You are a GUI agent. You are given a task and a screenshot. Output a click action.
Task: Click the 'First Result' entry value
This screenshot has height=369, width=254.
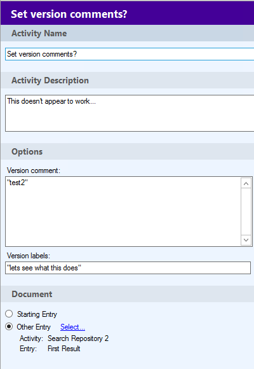point(64,349)
